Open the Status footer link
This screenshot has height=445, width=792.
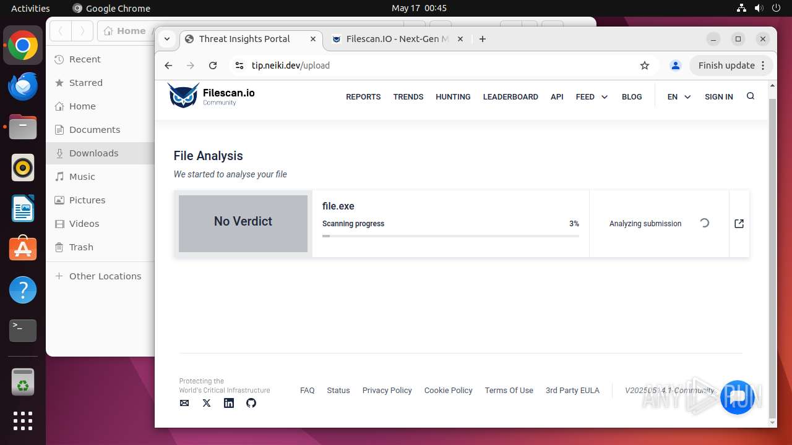coord(338,391)
